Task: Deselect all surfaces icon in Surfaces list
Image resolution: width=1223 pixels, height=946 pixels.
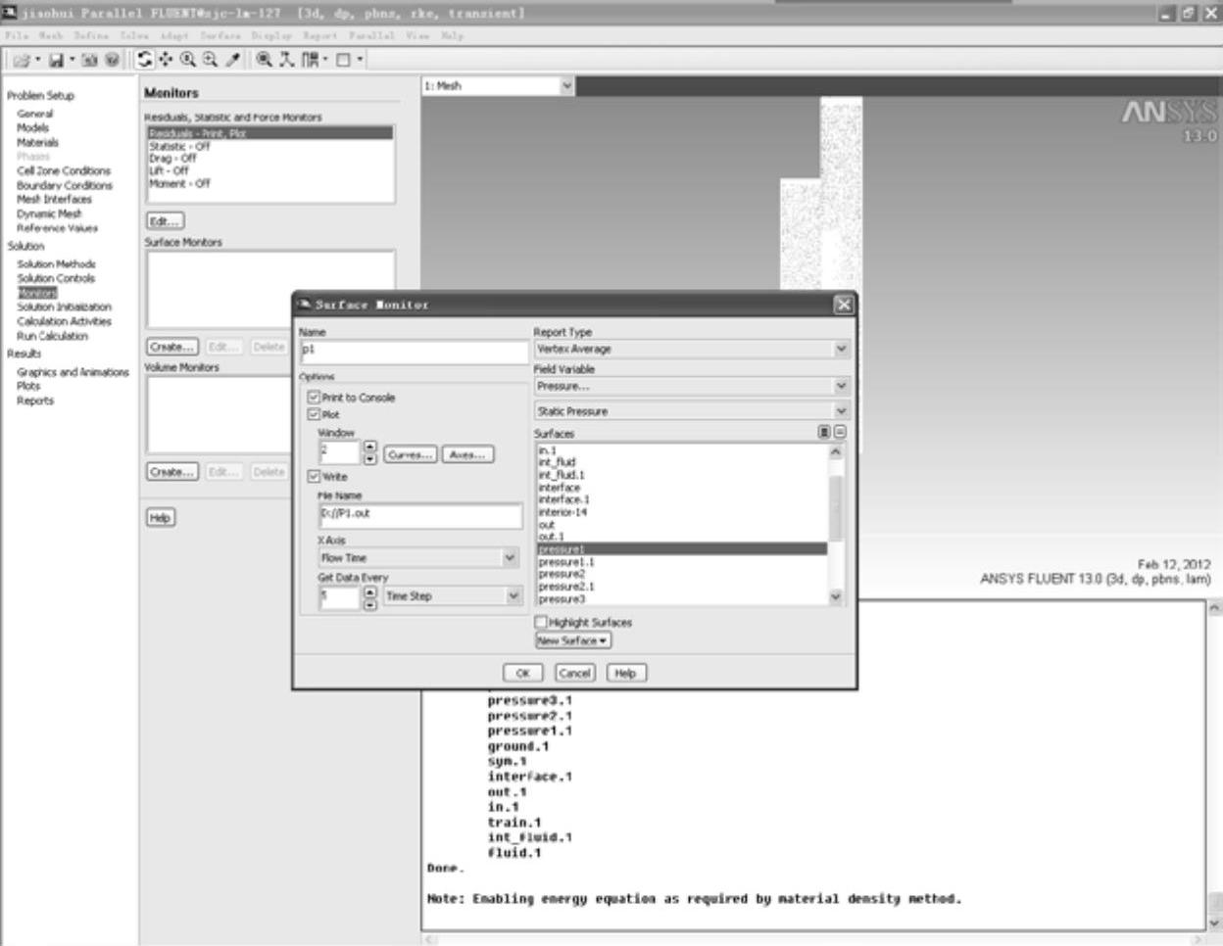Action: pyautogui.click(x=840, y=432)
